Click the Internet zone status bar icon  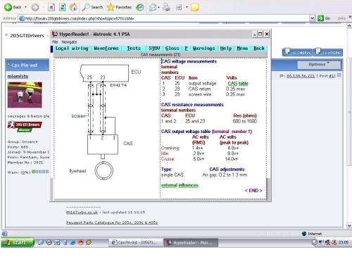pos(304,234)
